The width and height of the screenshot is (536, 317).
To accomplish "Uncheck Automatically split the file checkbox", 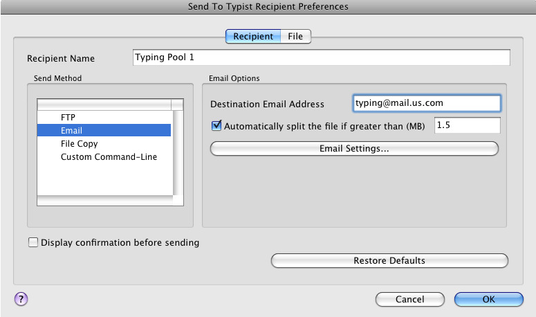I will coord(216,126).
